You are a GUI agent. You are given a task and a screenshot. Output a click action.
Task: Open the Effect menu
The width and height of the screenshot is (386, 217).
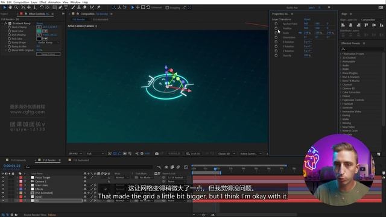click(x=43, y=2)
